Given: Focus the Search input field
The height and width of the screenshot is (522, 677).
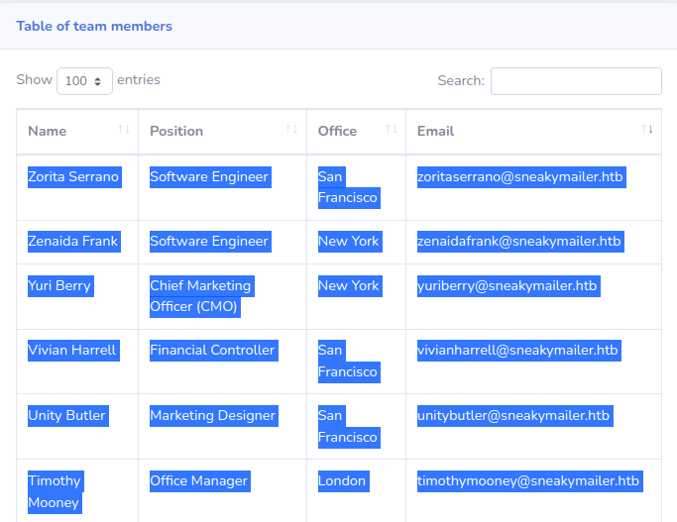Looking at the screenshot, I should (x=576, y=81).
